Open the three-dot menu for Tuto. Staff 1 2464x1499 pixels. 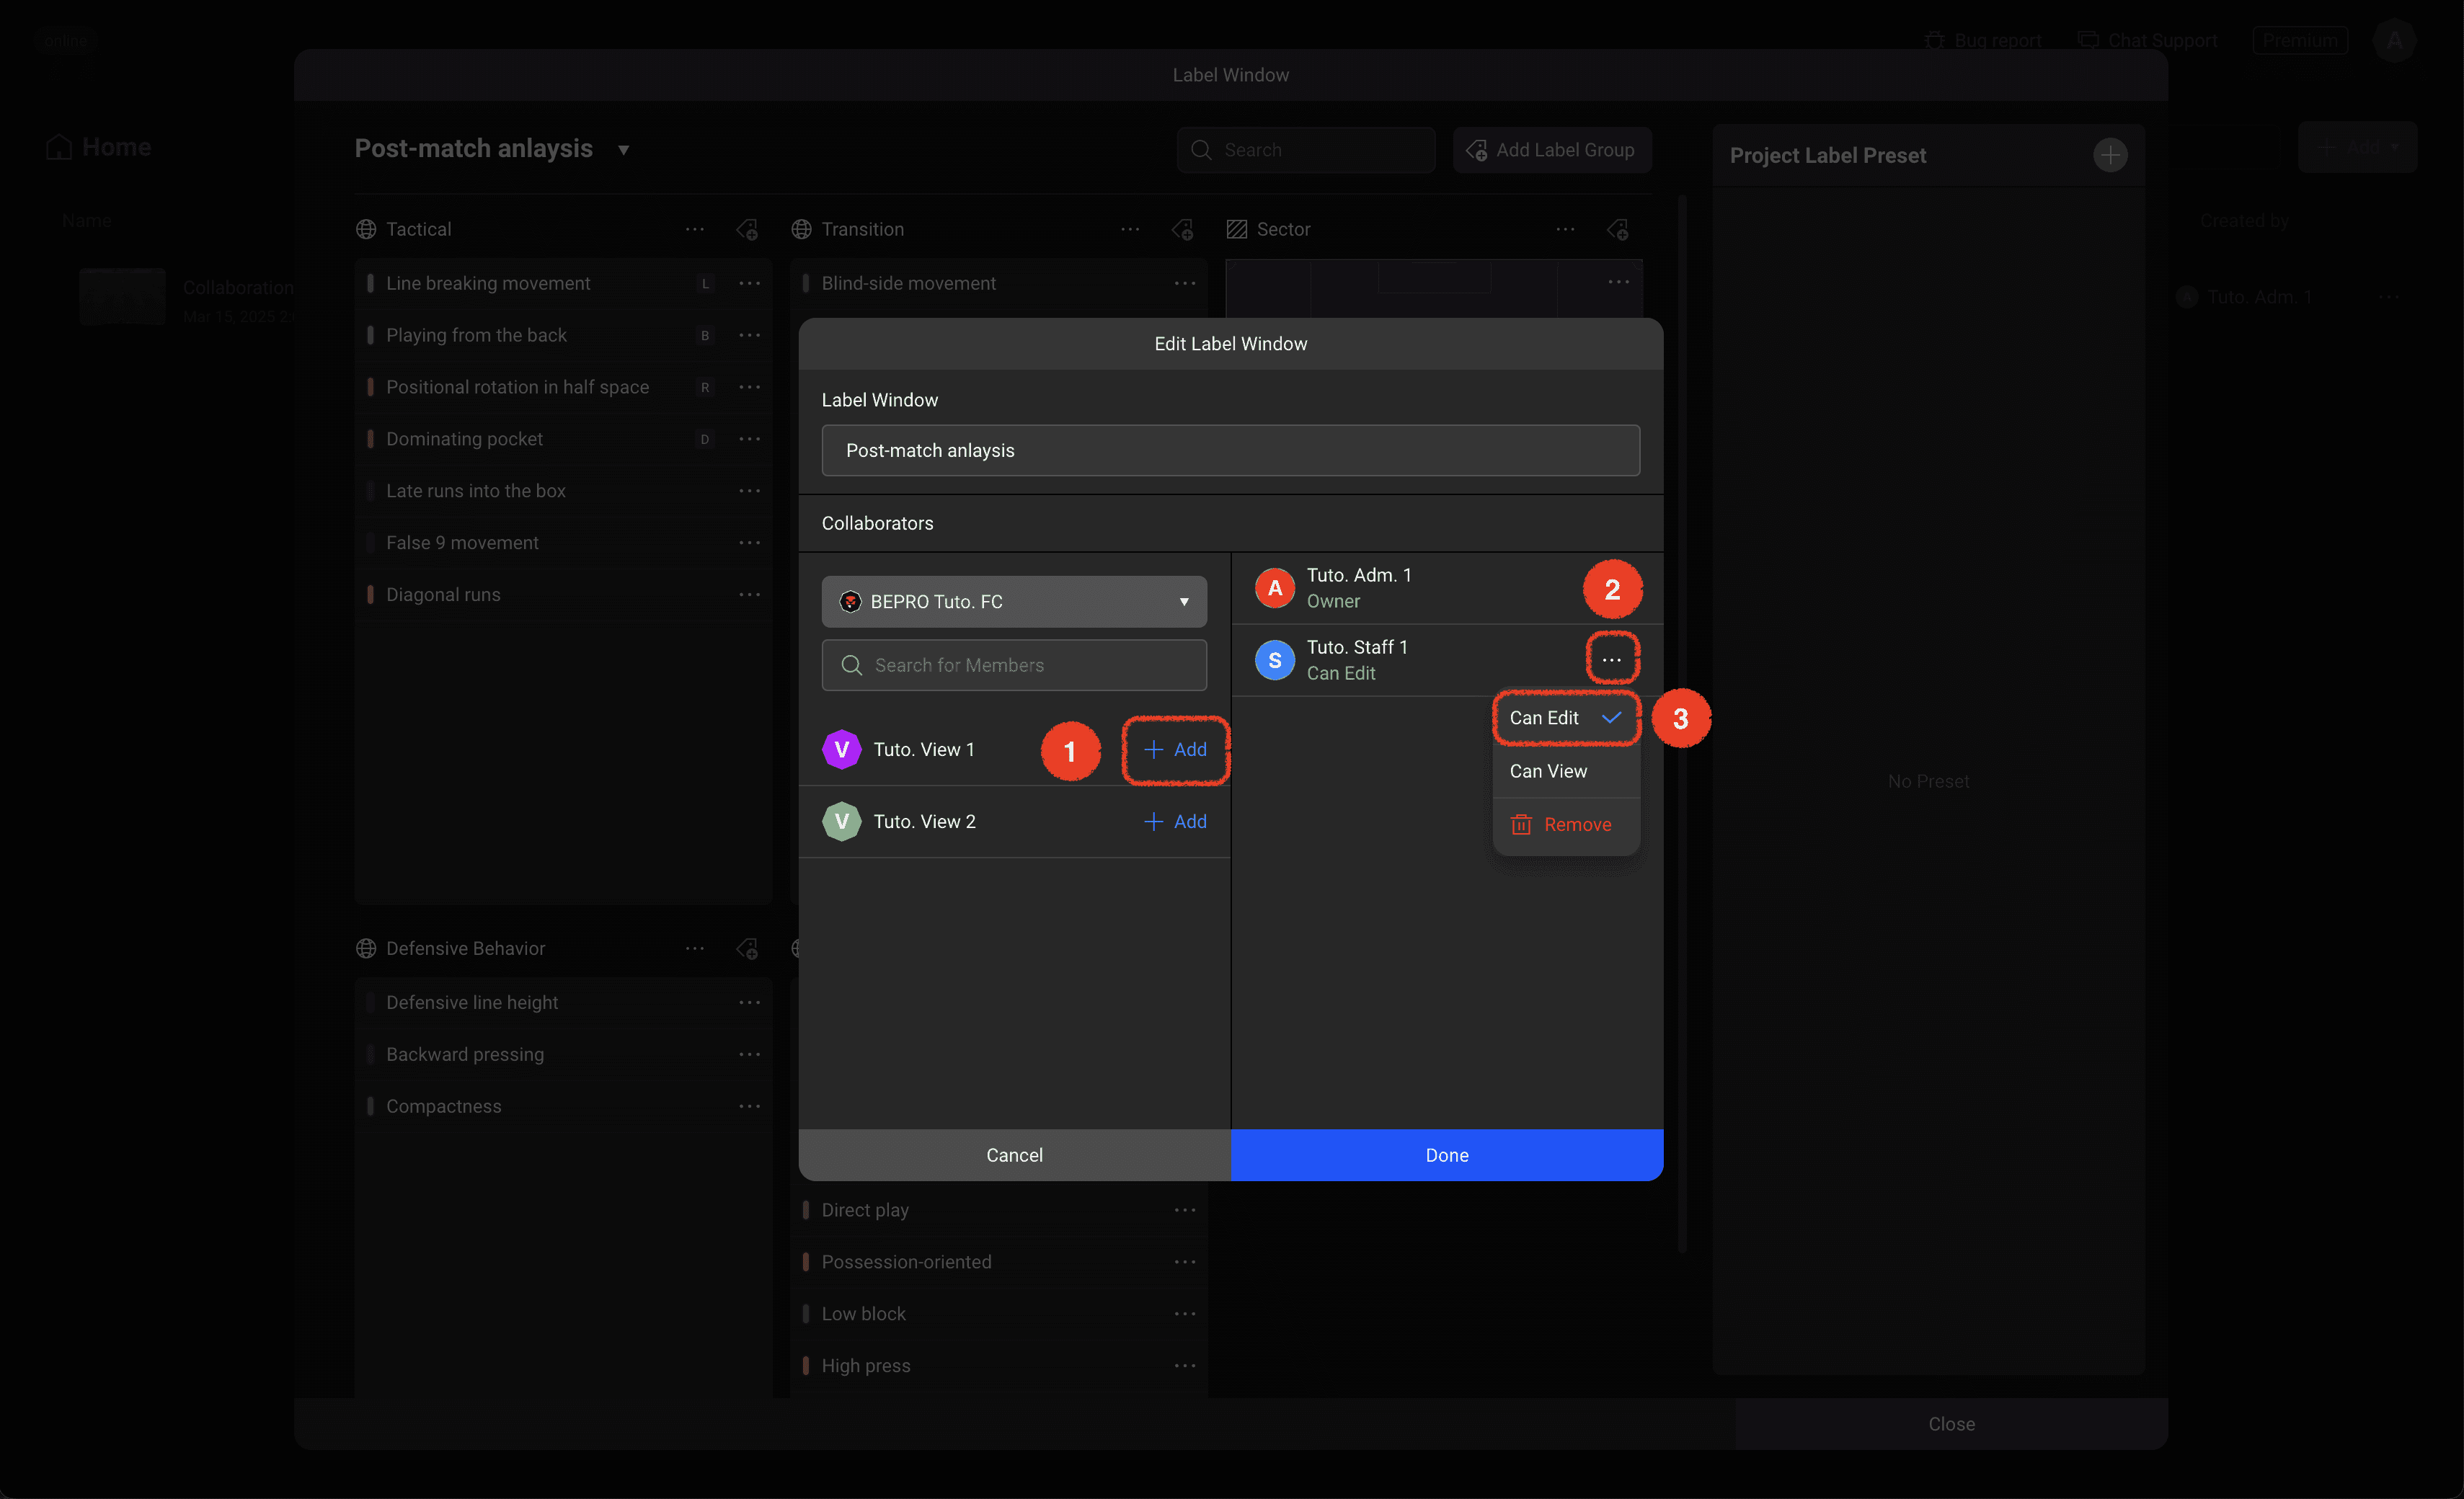tap(1611, 660)
